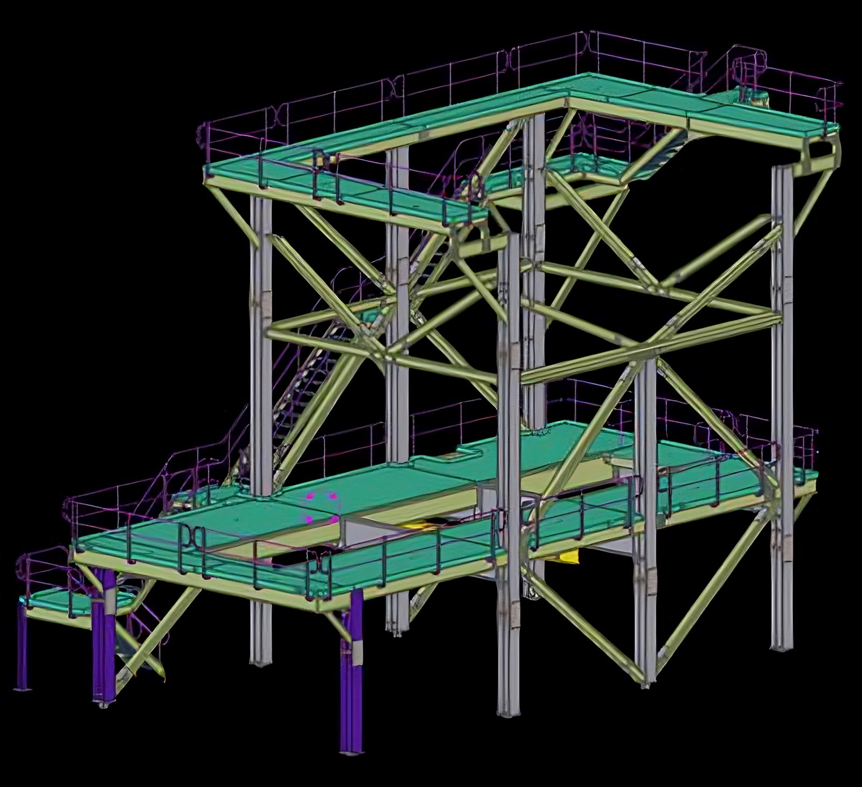The width and height of the screenshot is (862, 787).
Task: Select the magenta-marked grip points on lower deck
Action: coord(322,507)
